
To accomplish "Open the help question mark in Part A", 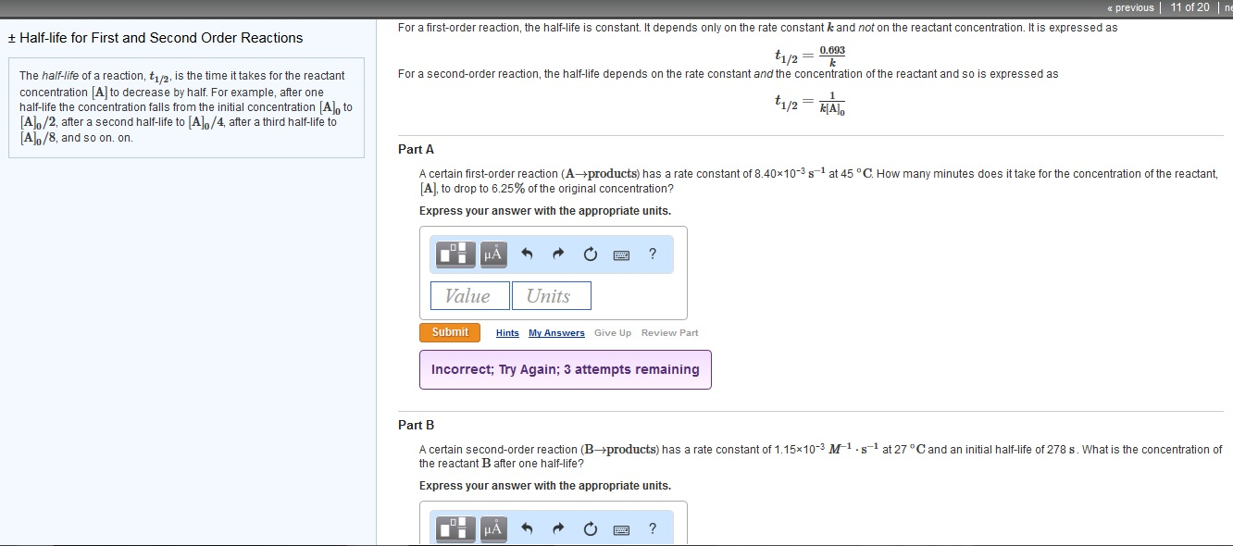I will tap(653, 254).
